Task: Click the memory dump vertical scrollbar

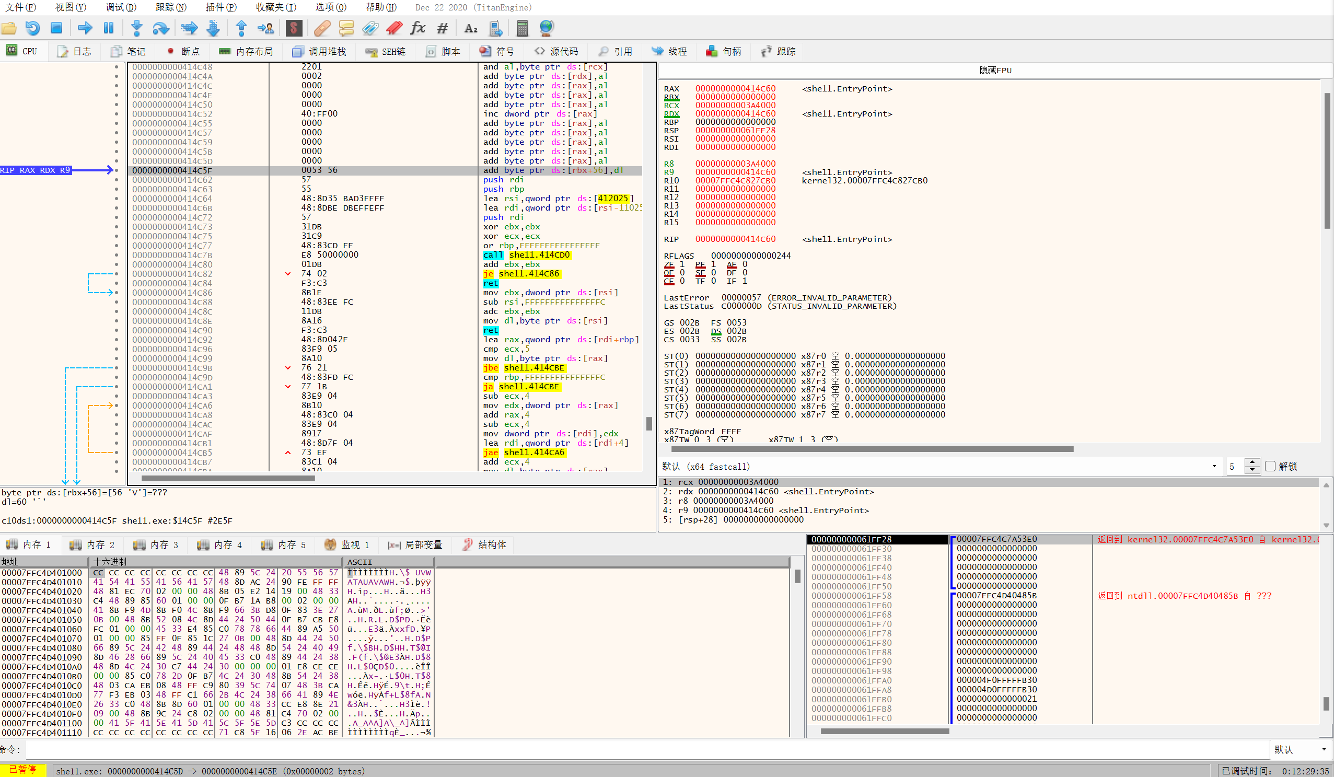Action: coord(797,576)
